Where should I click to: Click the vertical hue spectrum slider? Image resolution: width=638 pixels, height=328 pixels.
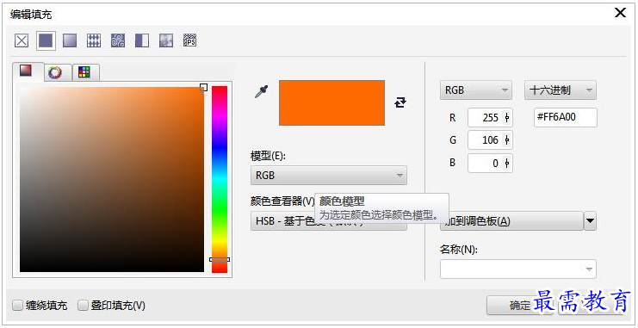(220, 179)
